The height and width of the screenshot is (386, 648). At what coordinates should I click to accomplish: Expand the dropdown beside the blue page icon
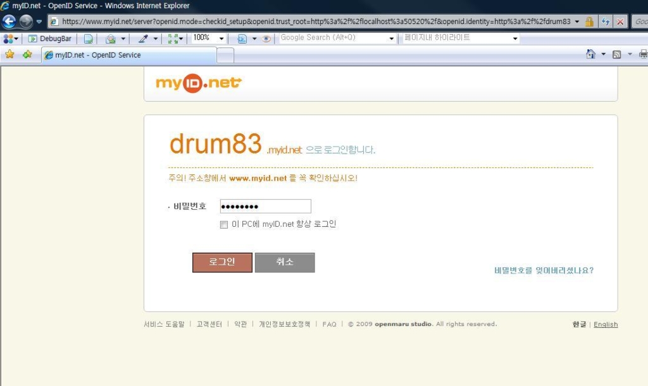[x=254, y=39]
